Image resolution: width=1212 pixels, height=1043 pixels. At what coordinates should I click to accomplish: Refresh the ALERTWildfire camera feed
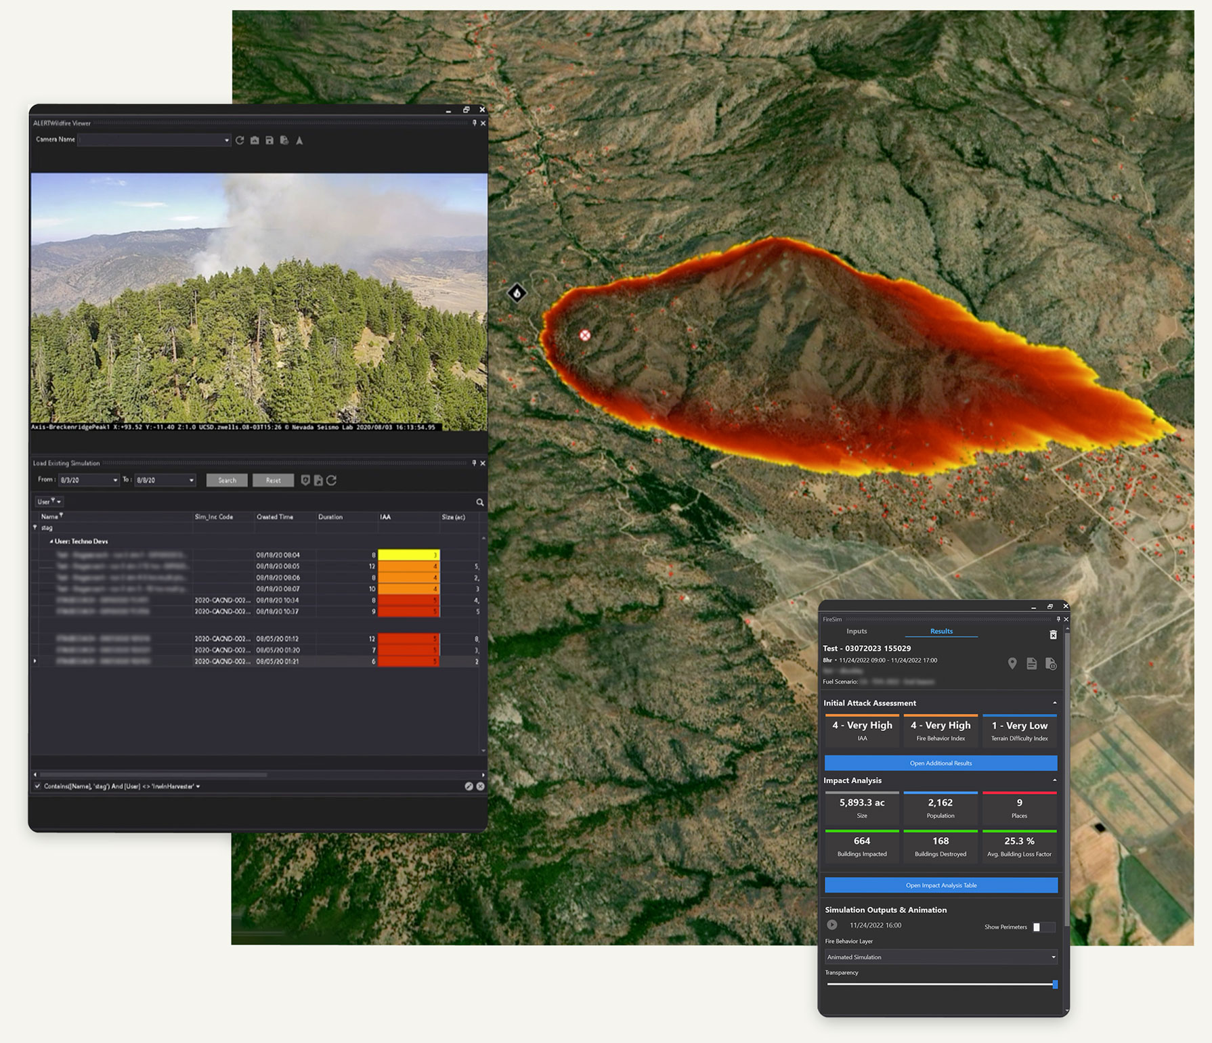coord(240,140)
